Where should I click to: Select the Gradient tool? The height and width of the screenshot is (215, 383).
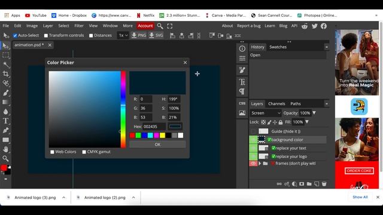(5, 102)
